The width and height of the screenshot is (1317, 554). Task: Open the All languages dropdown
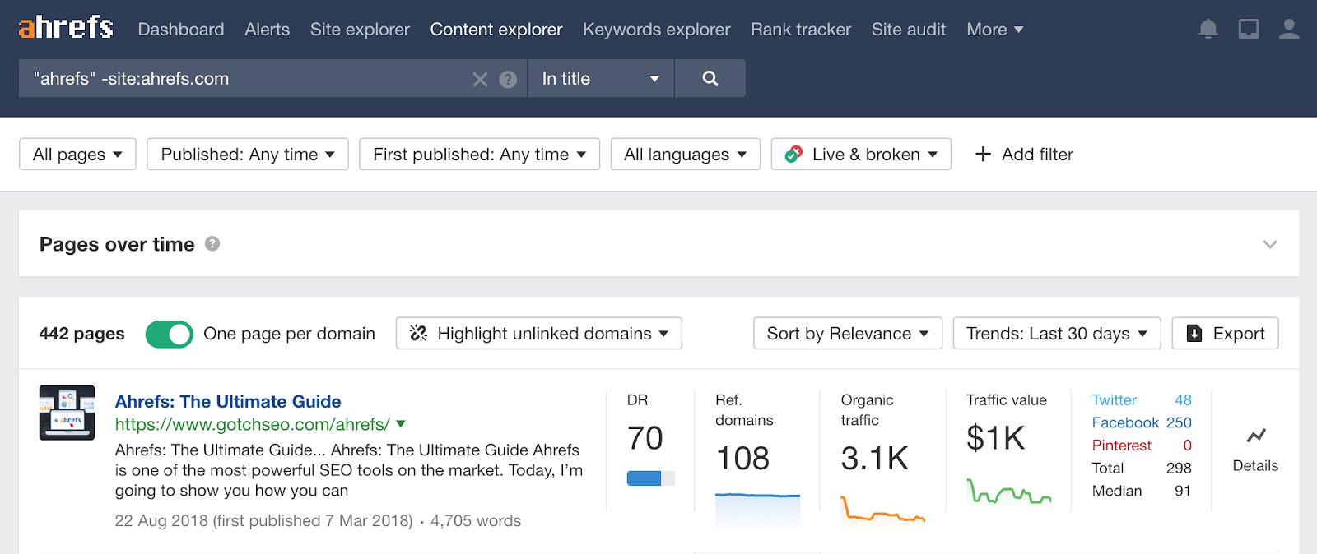pyautogui.click(x=685, y=154)
